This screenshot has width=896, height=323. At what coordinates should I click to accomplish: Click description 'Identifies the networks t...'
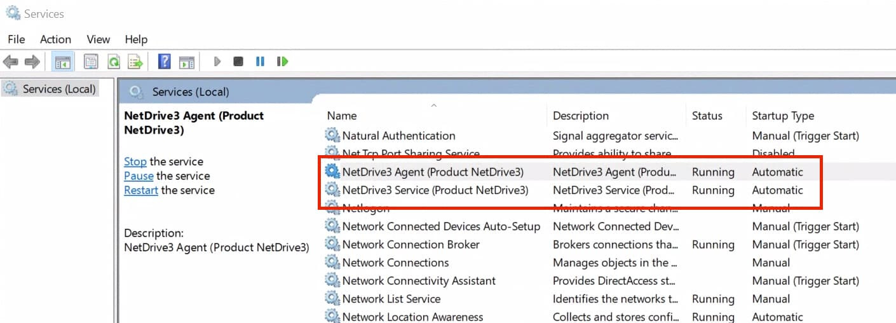click(615, 299)
